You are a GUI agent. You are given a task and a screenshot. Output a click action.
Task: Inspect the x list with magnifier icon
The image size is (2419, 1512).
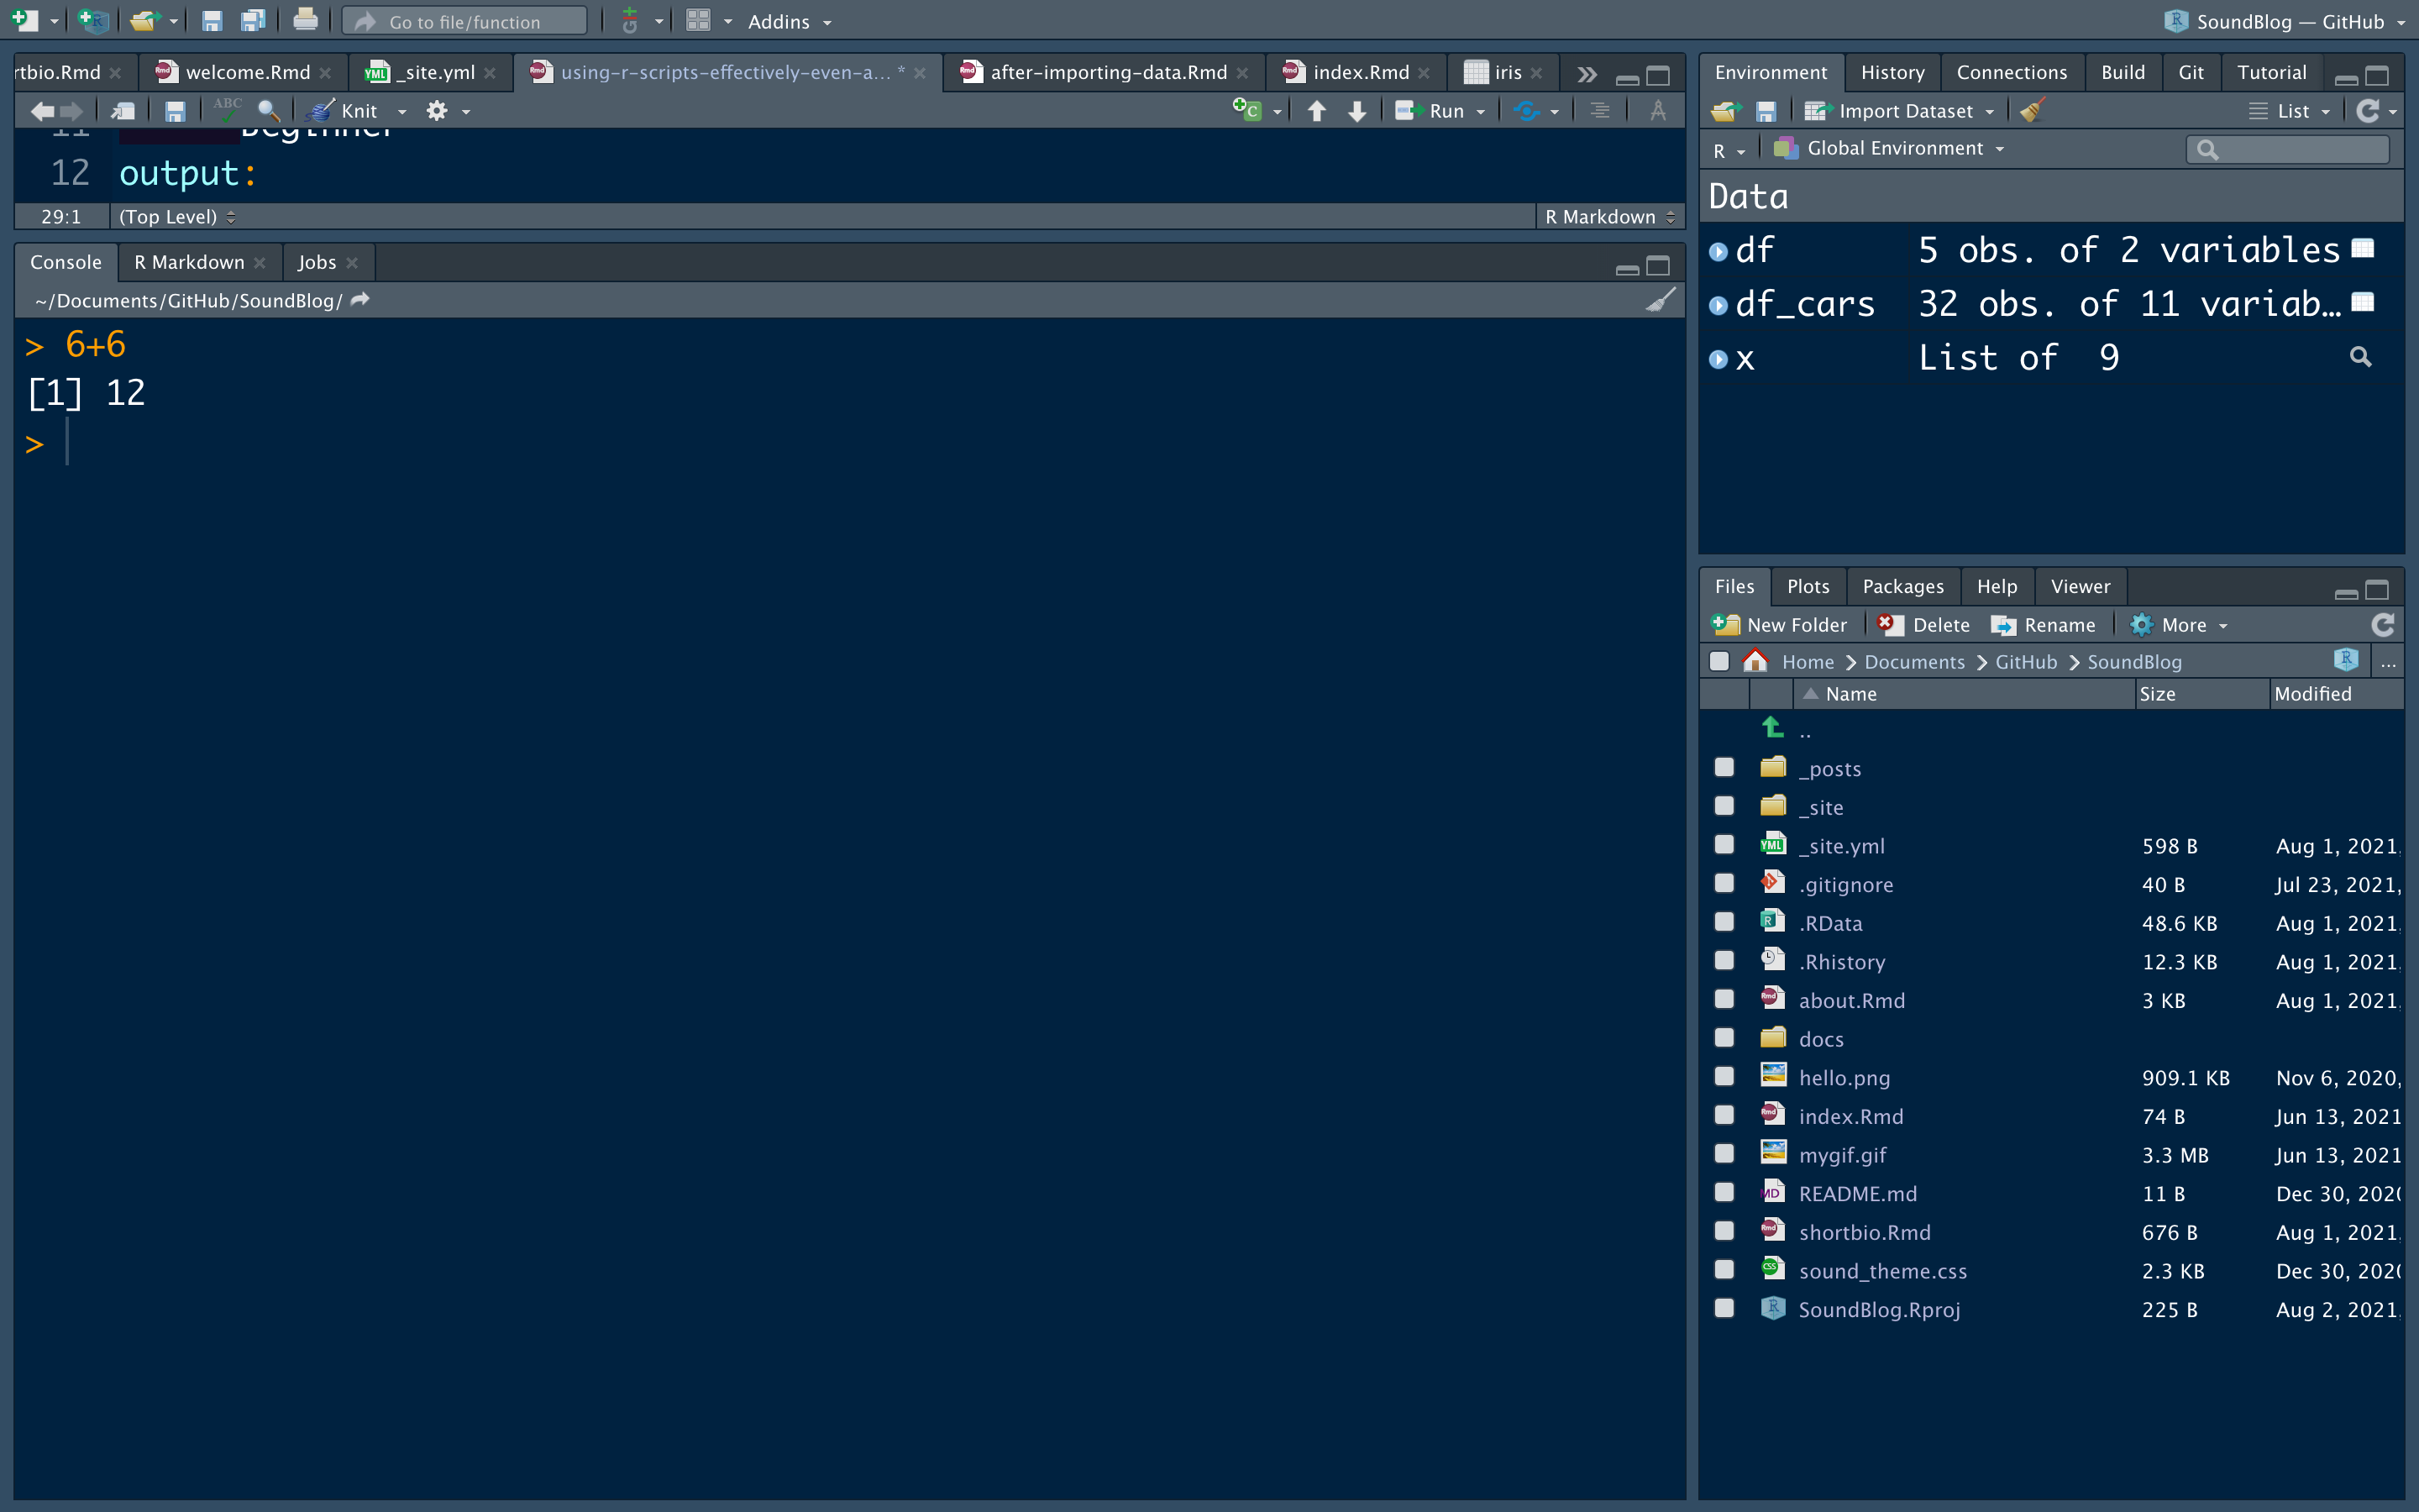(x=2360, y=357)
